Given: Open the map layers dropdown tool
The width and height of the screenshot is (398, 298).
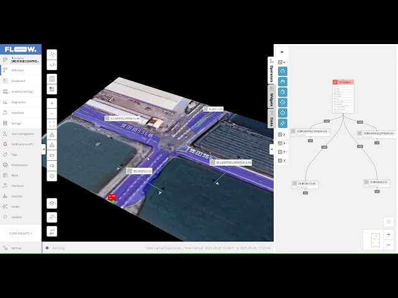Looking at the screenshot, I should (x=52, y=204).
